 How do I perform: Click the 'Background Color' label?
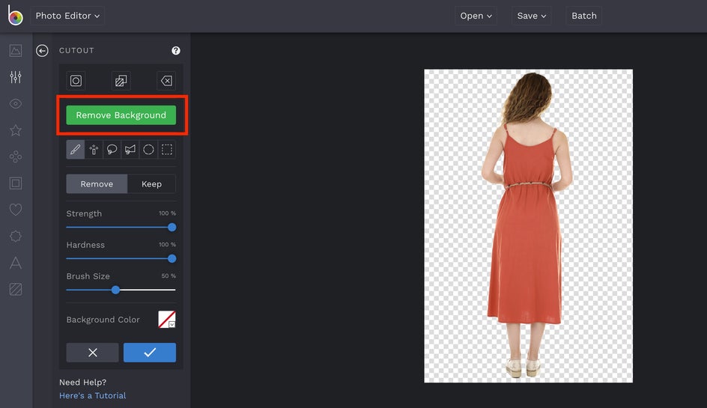[103, 320]
